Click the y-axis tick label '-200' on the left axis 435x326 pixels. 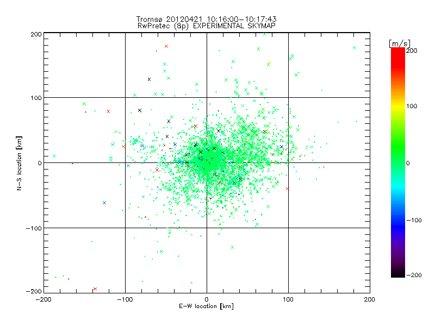(34, 292)
